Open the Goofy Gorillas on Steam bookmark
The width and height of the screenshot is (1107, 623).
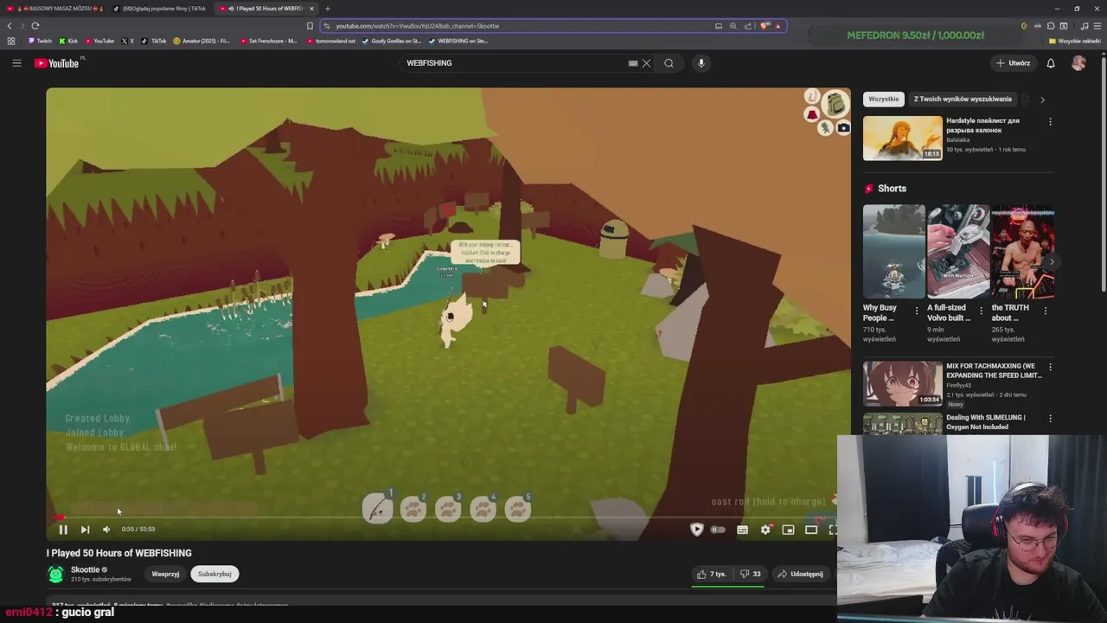(392, 41)
